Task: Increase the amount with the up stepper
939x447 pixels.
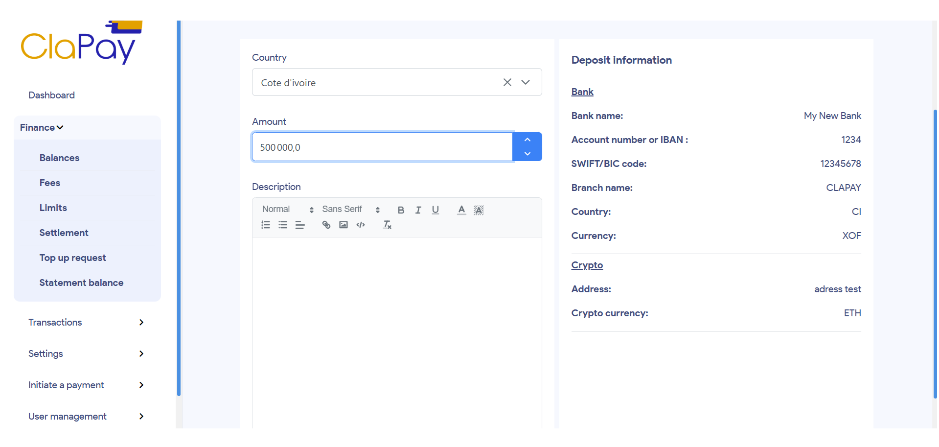Action: (527, 140)
